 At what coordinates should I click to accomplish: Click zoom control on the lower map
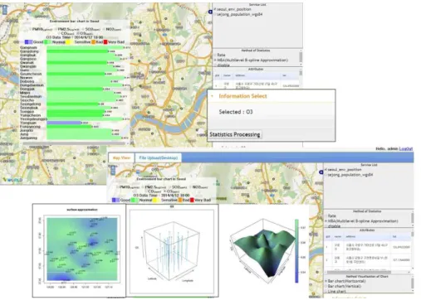click(113, 170)
